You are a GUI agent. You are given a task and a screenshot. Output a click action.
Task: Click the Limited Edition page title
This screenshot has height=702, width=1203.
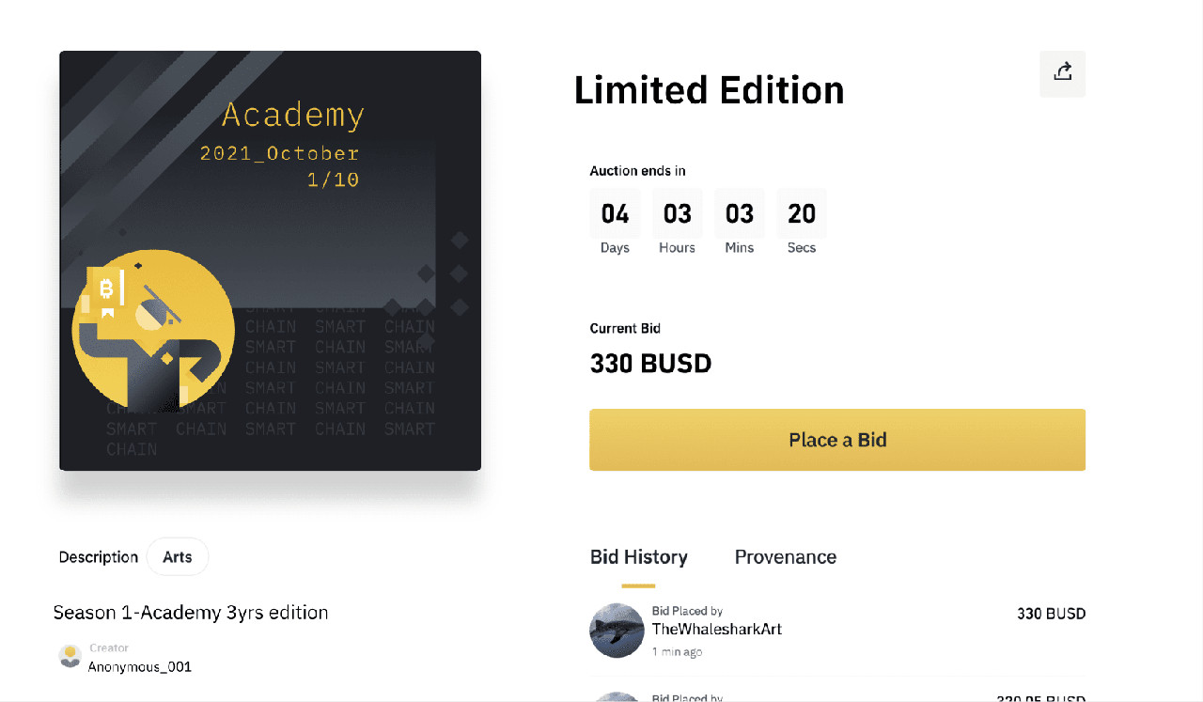point(710,89)
